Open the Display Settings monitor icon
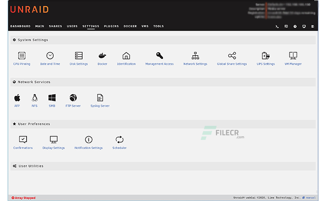 tap(54, 140)
